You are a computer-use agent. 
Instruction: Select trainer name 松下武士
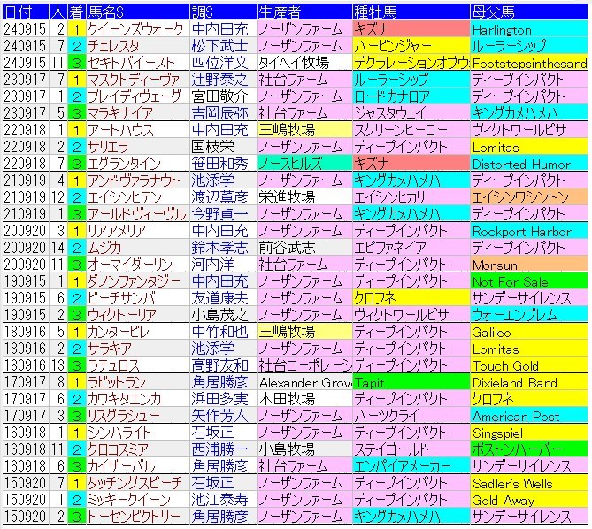click(222, 47)
